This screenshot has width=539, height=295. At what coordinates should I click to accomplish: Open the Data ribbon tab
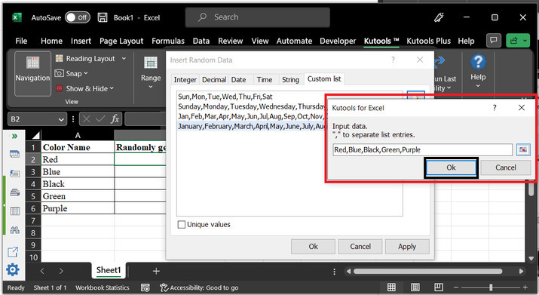point(201,41)
